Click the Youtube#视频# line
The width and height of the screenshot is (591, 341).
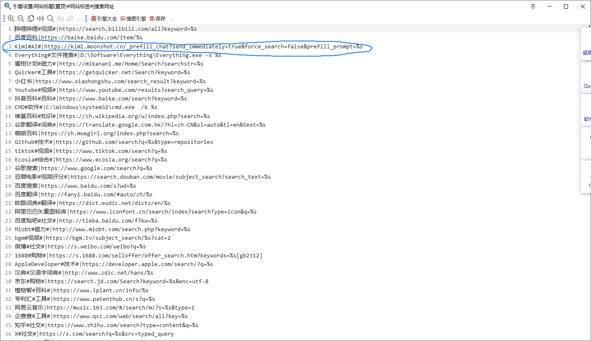pos(114,90)
